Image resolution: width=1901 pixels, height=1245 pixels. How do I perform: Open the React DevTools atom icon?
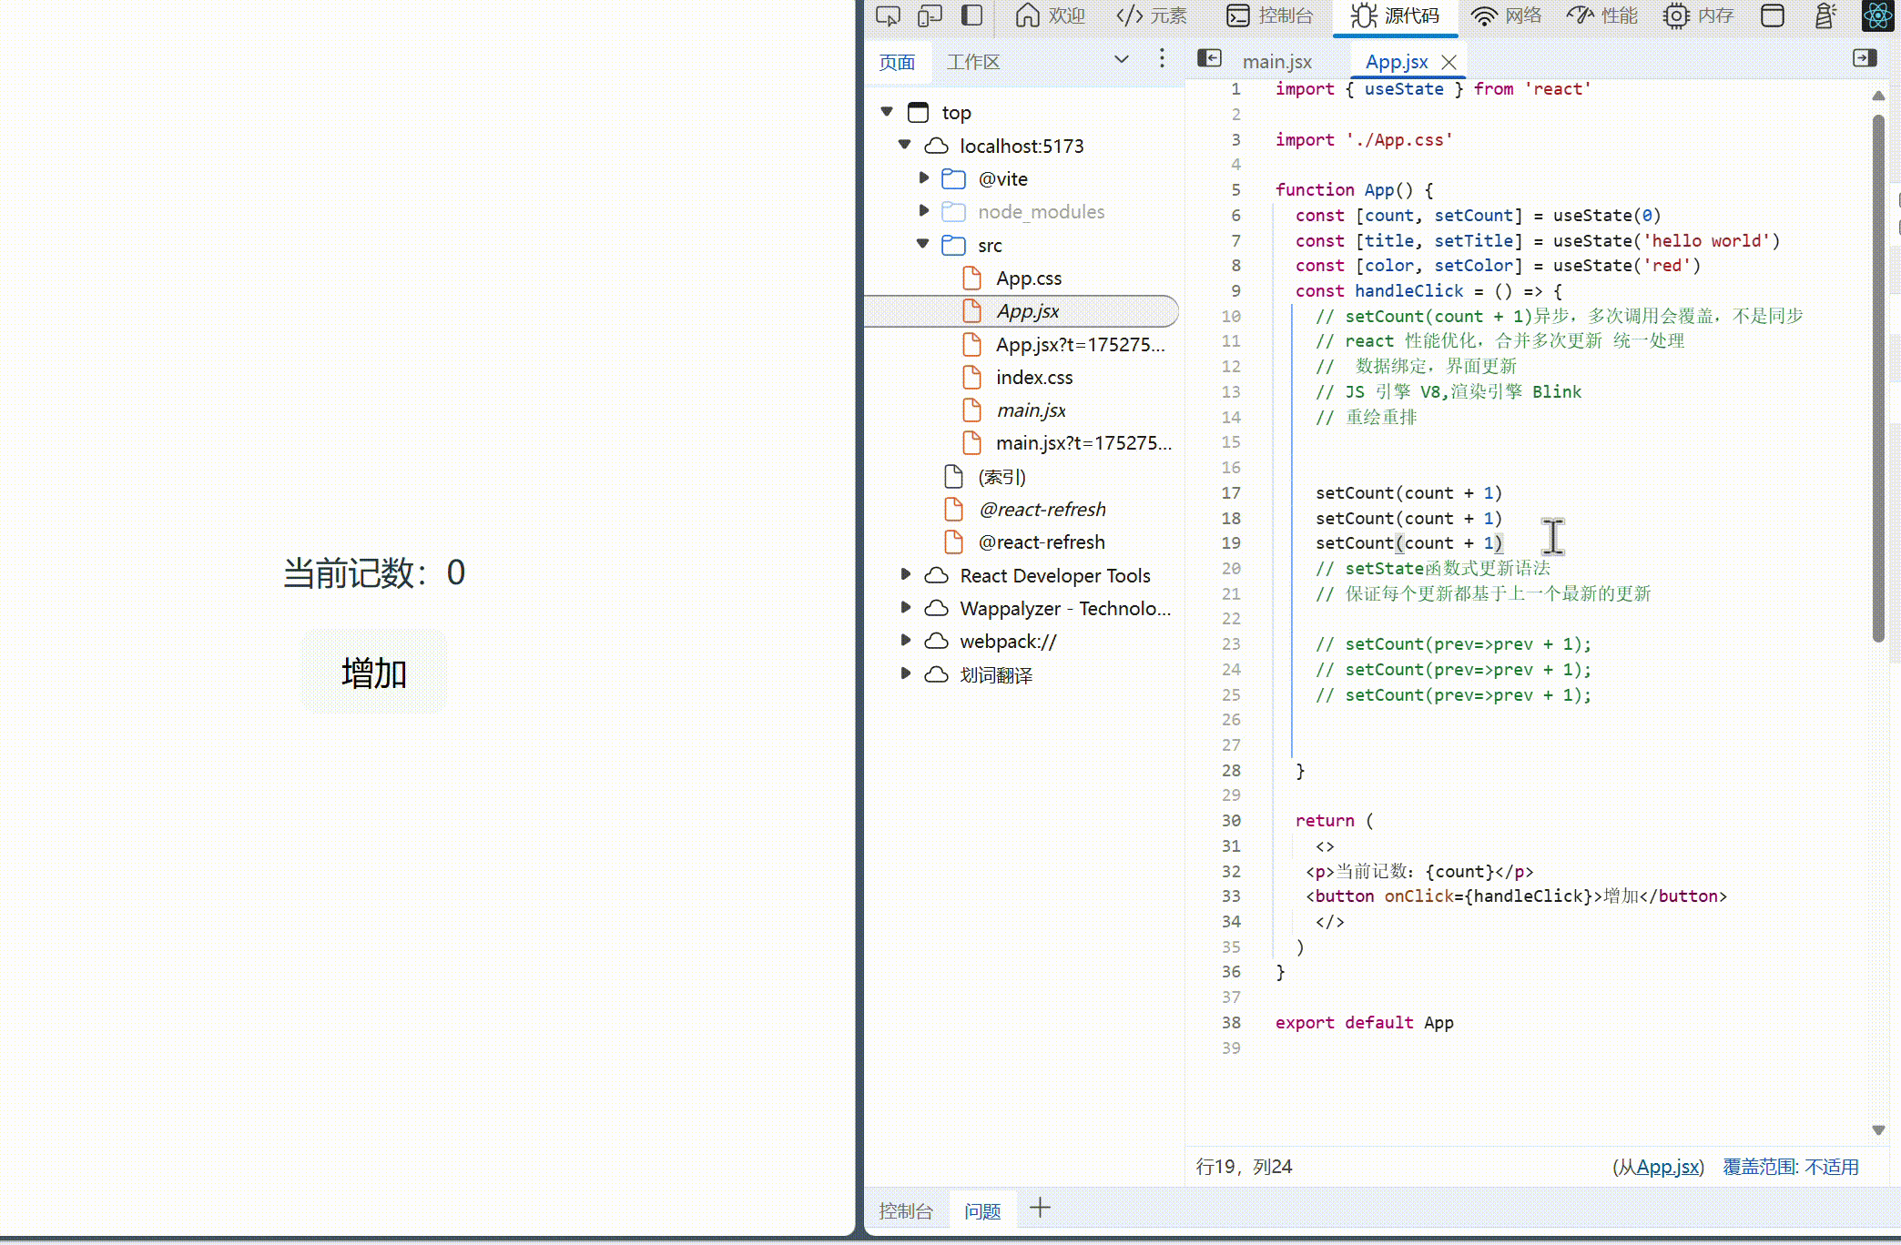(1877, 15)
